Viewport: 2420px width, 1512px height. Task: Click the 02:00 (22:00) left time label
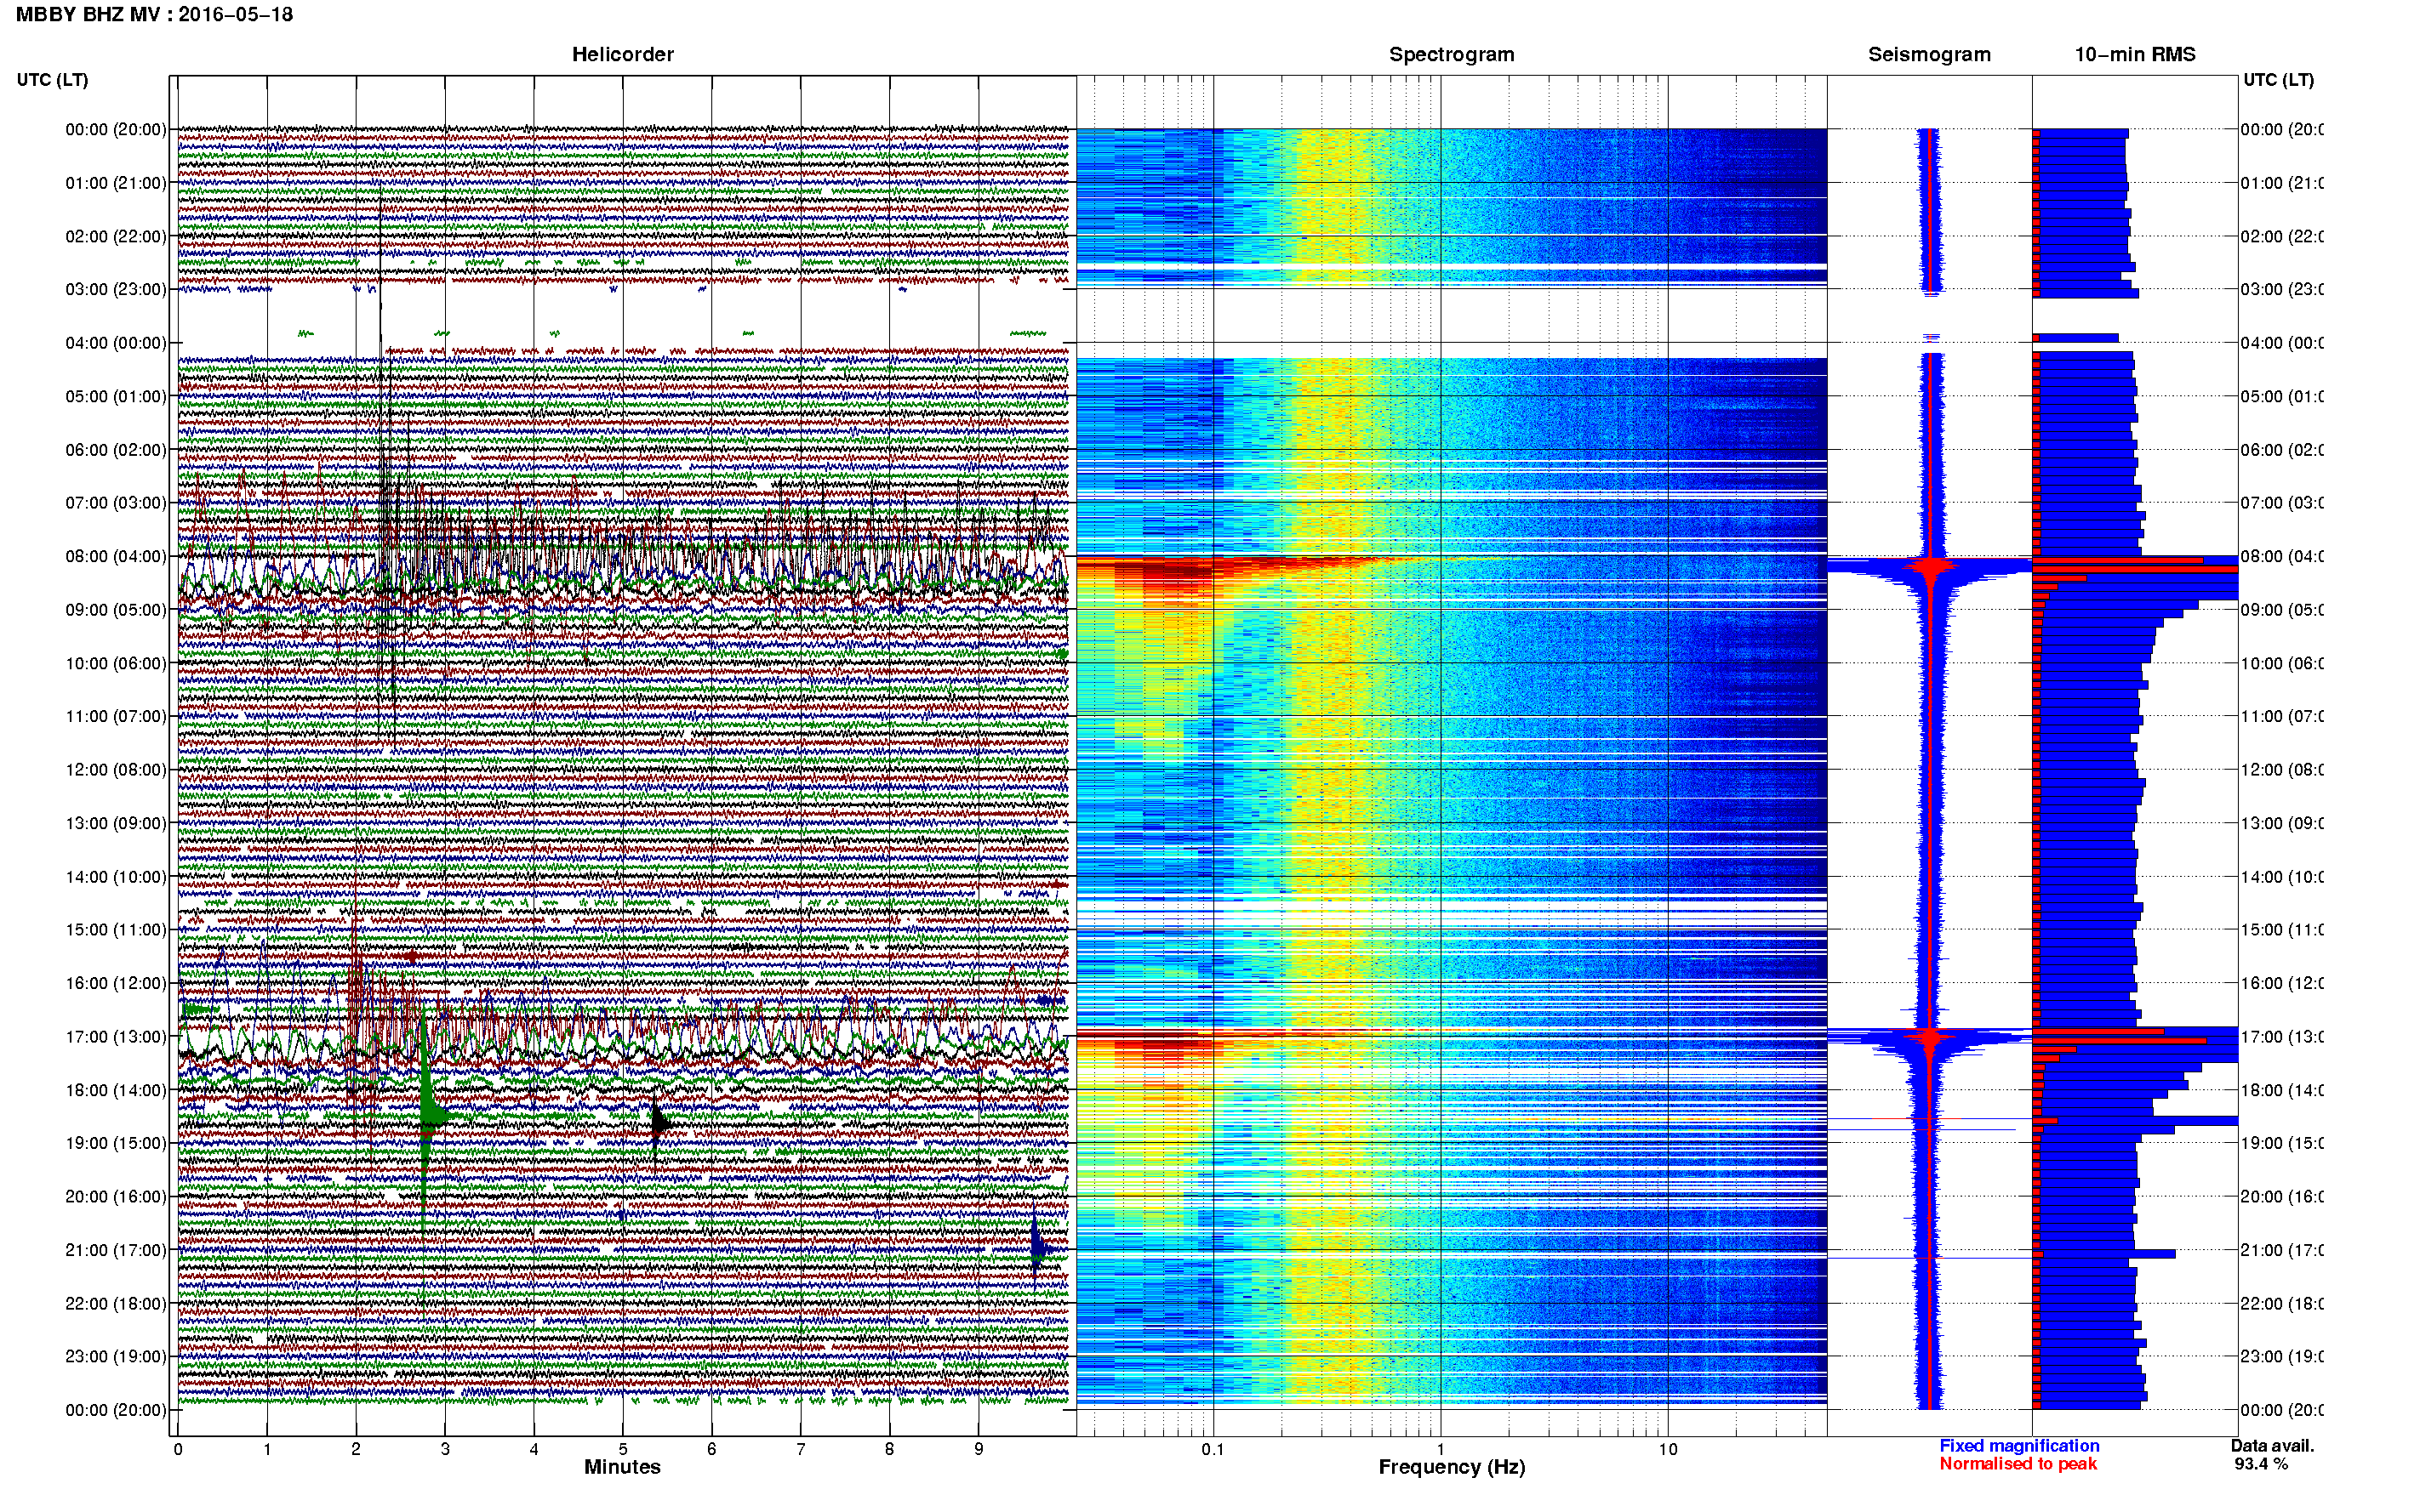point(116,237)
